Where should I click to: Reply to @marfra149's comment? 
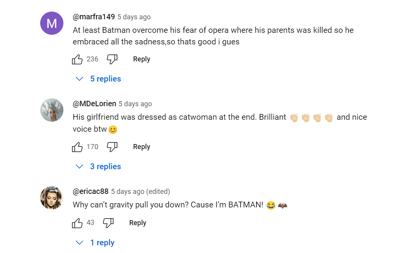tap(141, 59)
